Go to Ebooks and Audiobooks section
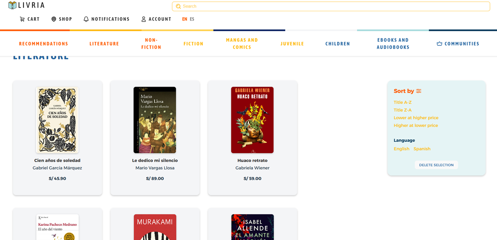 coord(393,44)
